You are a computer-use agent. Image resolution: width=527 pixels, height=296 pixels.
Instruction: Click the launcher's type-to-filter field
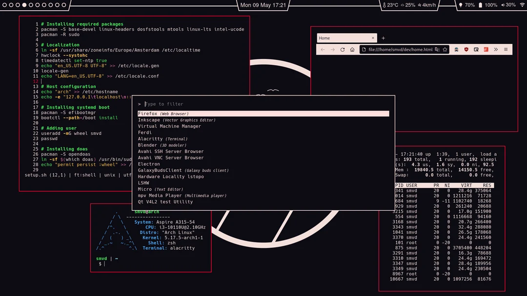195,104
